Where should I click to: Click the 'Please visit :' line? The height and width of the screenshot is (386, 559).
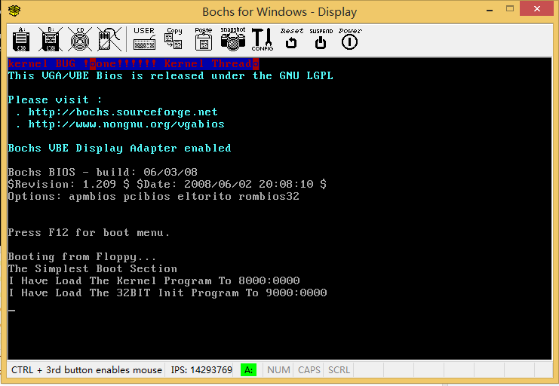tap(55, 100)
